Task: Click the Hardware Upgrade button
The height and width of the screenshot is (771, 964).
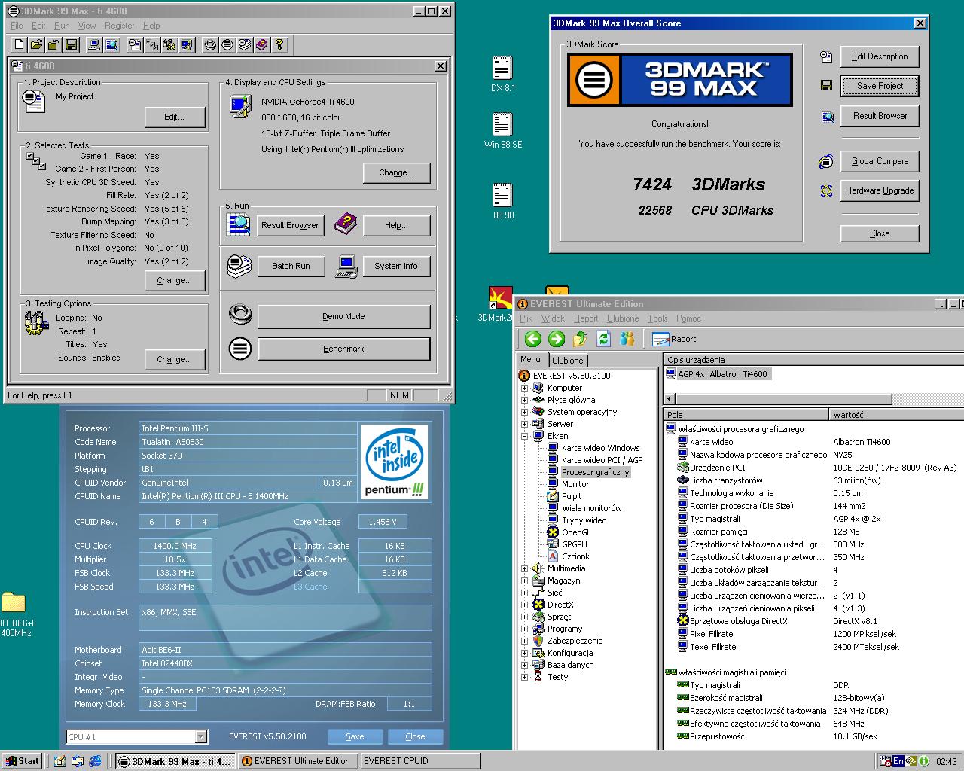Action: coord(880,190)
